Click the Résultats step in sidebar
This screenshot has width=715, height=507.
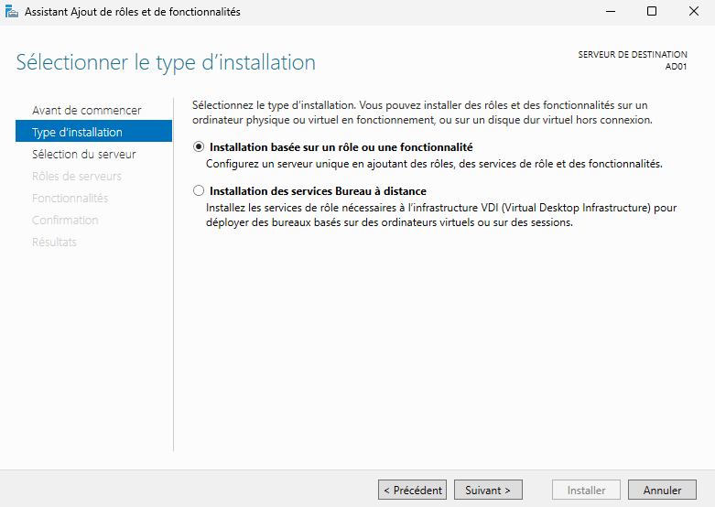54,243
